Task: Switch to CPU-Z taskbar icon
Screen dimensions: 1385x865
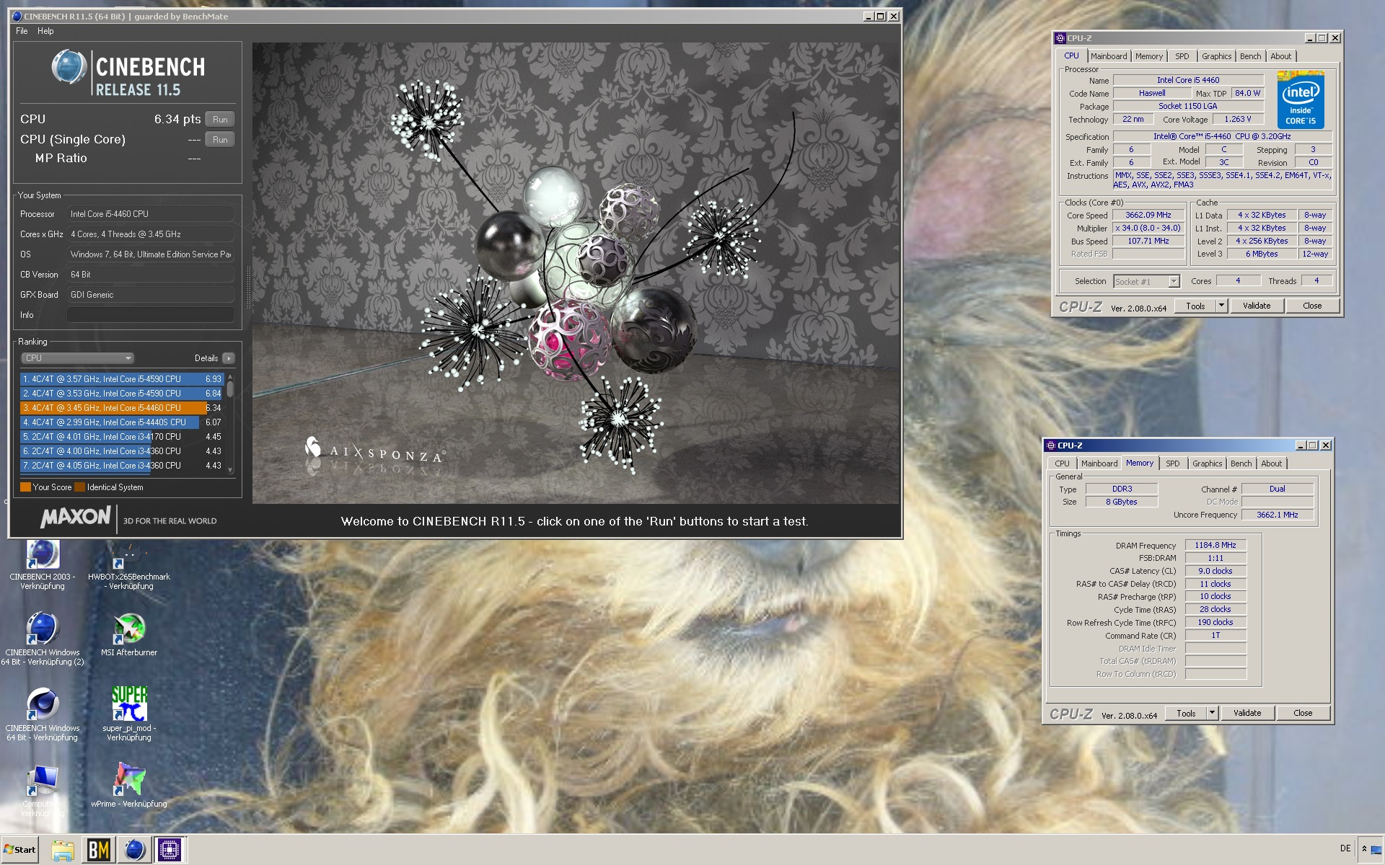Action: pos(170,850)
